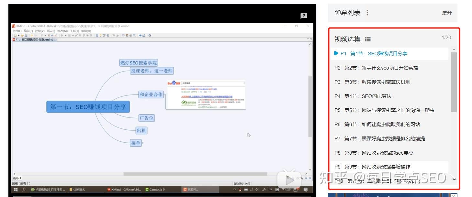Play P1 第1节：SEO赚钱项目分享
Screen dimensions: 472x197
pos(389,53)
